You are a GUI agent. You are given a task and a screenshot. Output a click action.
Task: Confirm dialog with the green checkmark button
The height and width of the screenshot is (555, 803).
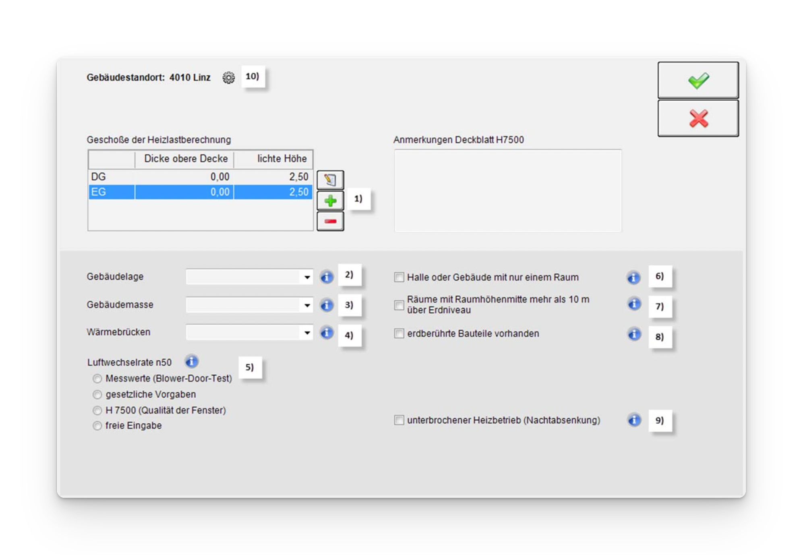[698, 80]
